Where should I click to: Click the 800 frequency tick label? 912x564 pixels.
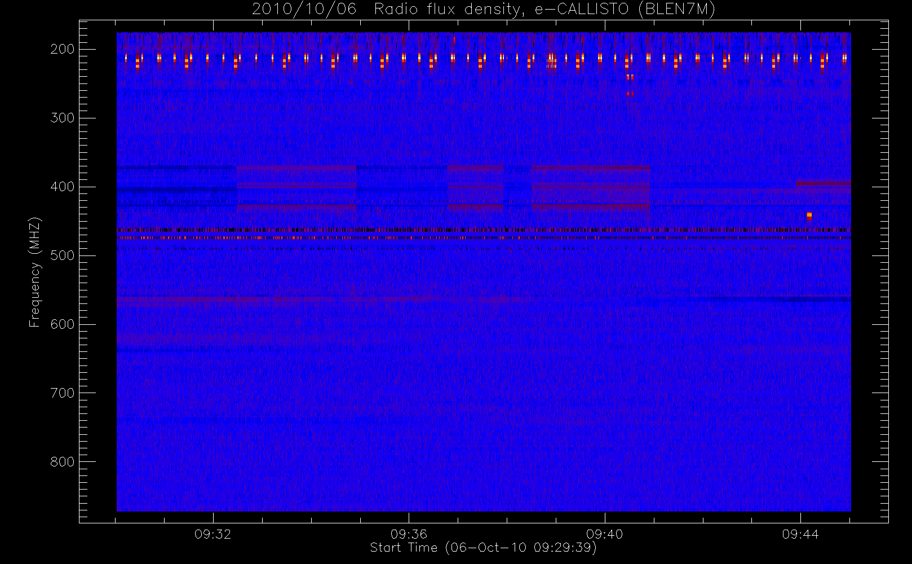pyautogui.click(x=63, y=462)
